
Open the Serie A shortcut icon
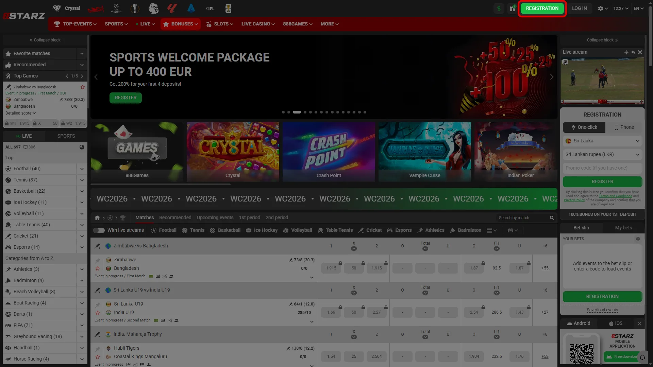coord(191,8)
